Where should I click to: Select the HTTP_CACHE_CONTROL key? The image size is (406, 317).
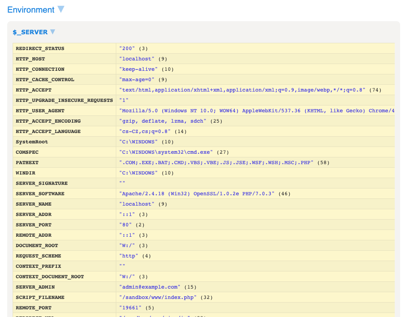pos(45,79)
